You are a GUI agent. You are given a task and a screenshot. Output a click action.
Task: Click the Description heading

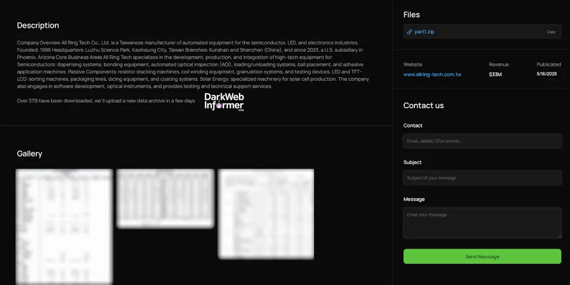[38, 26]
